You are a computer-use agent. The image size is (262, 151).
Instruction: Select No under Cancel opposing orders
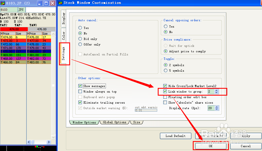pyautogui.click(x=165, y=32)
